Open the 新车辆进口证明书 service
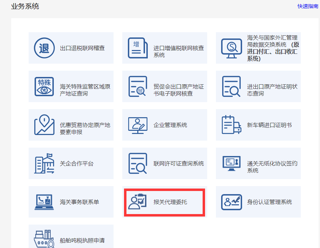 click(x=258, y=125)
